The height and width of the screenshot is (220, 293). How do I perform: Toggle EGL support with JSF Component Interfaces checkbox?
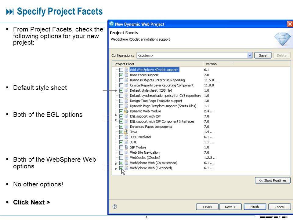pyautogui.click(x=121, y=122)
